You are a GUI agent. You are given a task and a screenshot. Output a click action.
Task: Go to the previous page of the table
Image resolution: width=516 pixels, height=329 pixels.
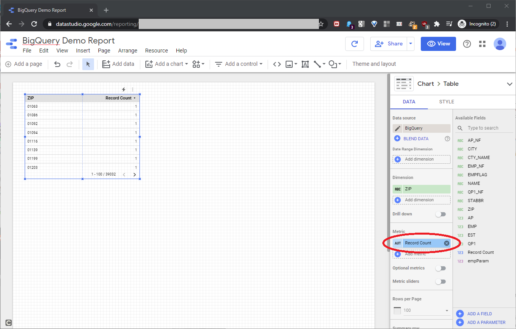(x=124, y=175)
